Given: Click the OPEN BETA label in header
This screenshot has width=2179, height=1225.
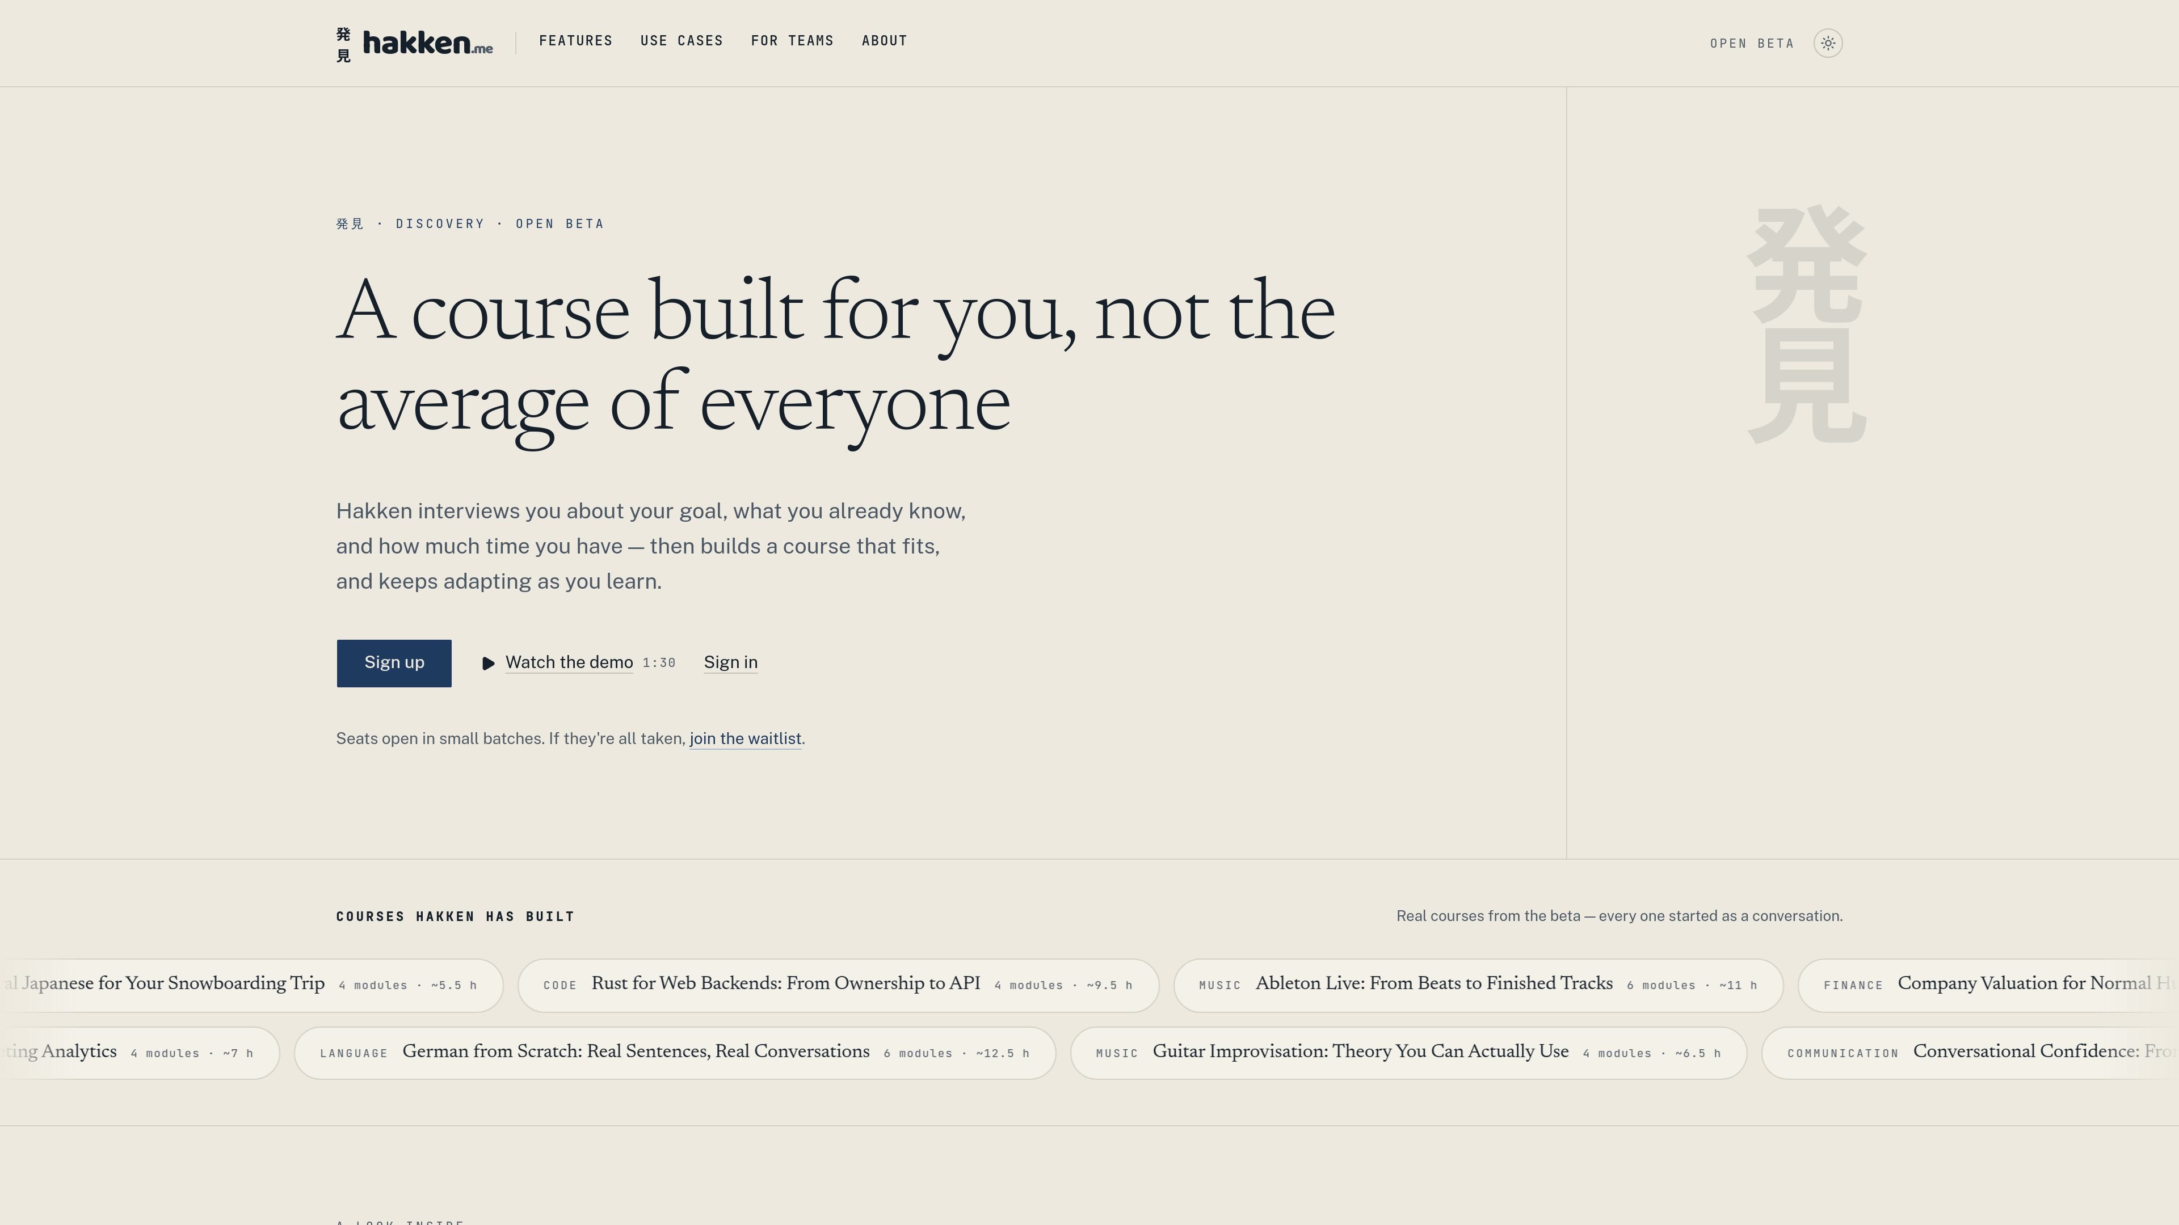Looking at the screenshot, I should pos(1752,43).
